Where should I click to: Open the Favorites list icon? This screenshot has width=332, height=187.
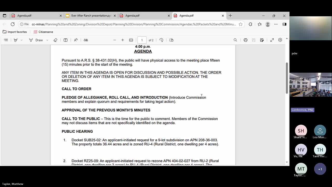click(260, 24)
